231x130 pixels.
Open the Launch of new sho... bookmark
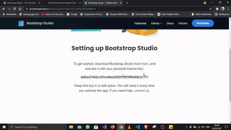[53, 14]
